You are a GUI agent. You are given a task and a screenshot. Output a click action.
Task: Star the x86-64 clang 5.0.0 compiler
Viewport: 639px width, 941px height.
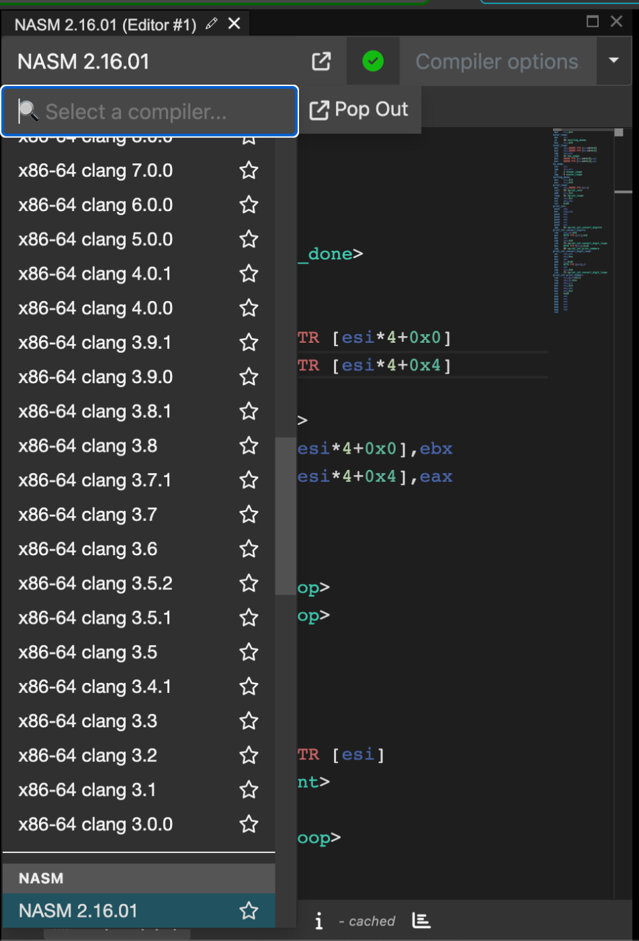pyautogui.click(x=249, y=239)
